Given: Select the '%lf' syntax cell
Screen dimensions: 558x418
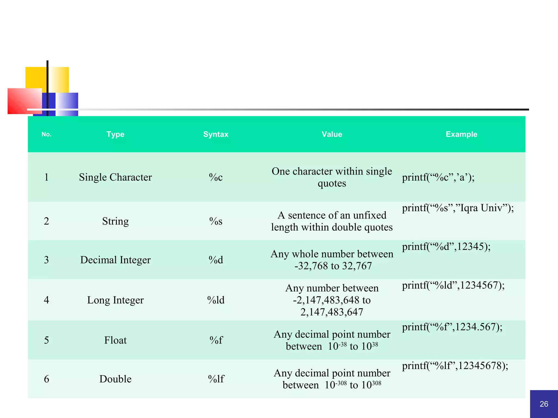Looking at the screenshot, I should [x=216, y=379].
